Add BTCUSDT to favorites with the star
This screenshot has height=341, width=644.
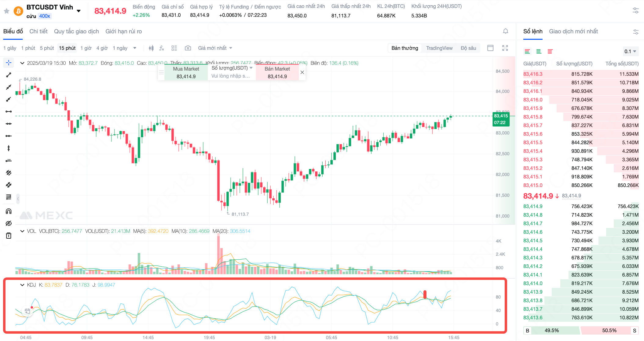pyautogui.click(x=6, y=11)
